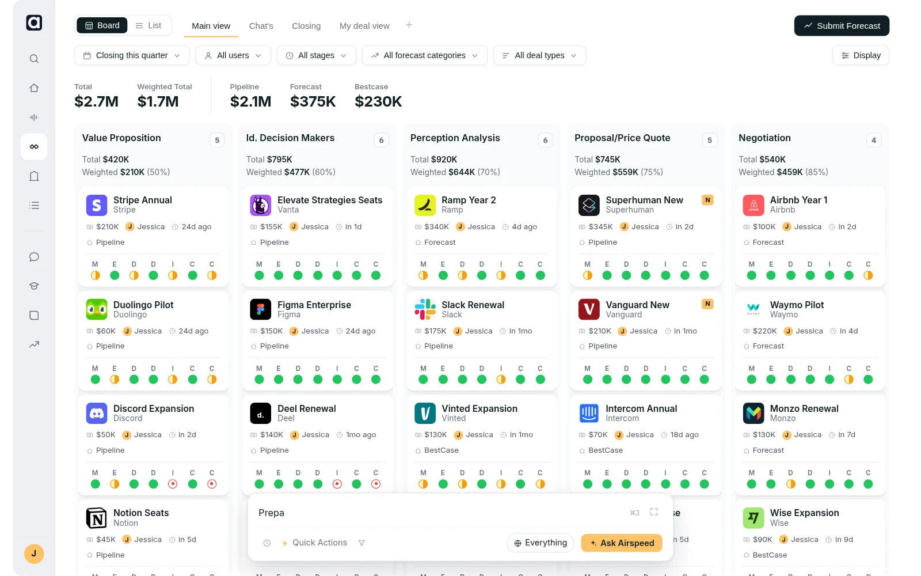Open the trending chart sidebar icon
Image resolution: width=921 pixels, height=576 pixels.
coord(34,344)
